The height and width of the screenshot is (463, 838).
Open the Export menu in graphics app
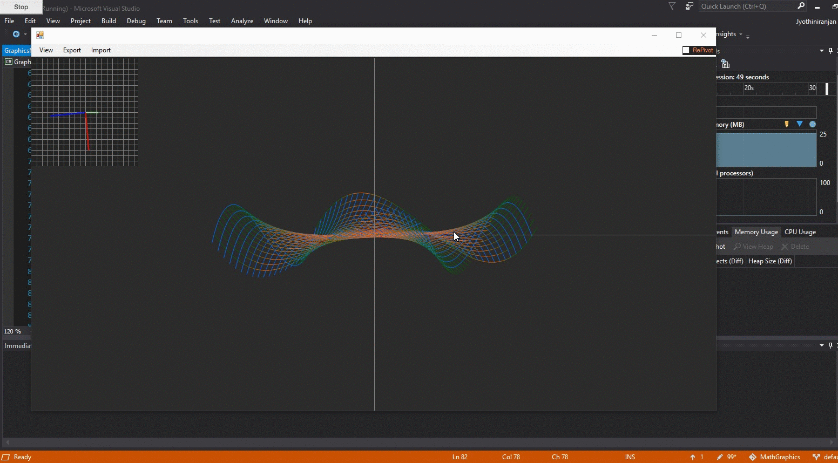point(72,50)
